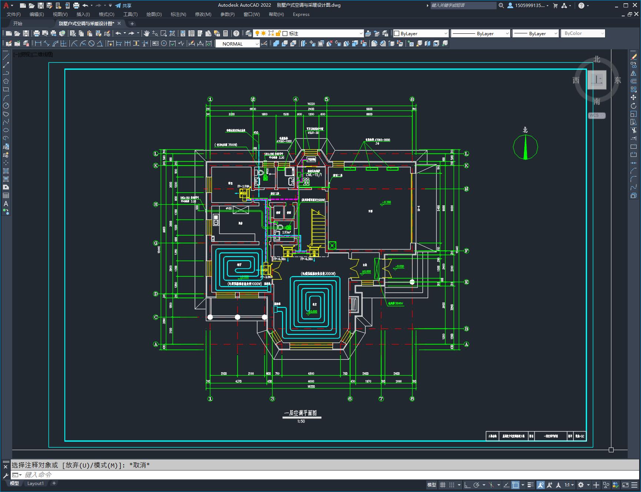The height and width of the screenshot is (492, 641).
Task: Click the Plot printer icon in toolbar
Action: coord(37,33)
